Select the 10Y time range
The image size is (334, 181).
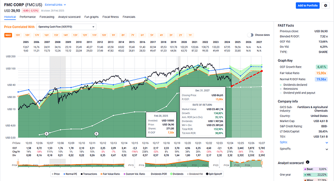click(104, 35)
